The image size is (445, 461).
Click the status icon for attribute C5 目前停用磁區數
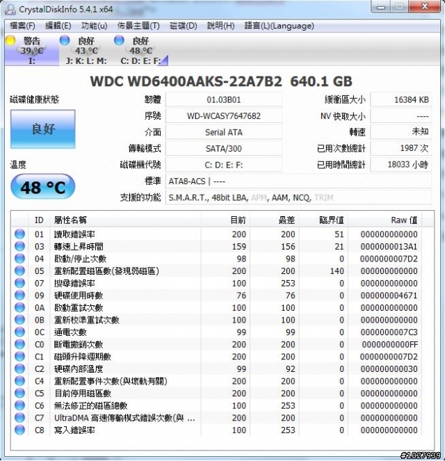click(x=19, y=393)
